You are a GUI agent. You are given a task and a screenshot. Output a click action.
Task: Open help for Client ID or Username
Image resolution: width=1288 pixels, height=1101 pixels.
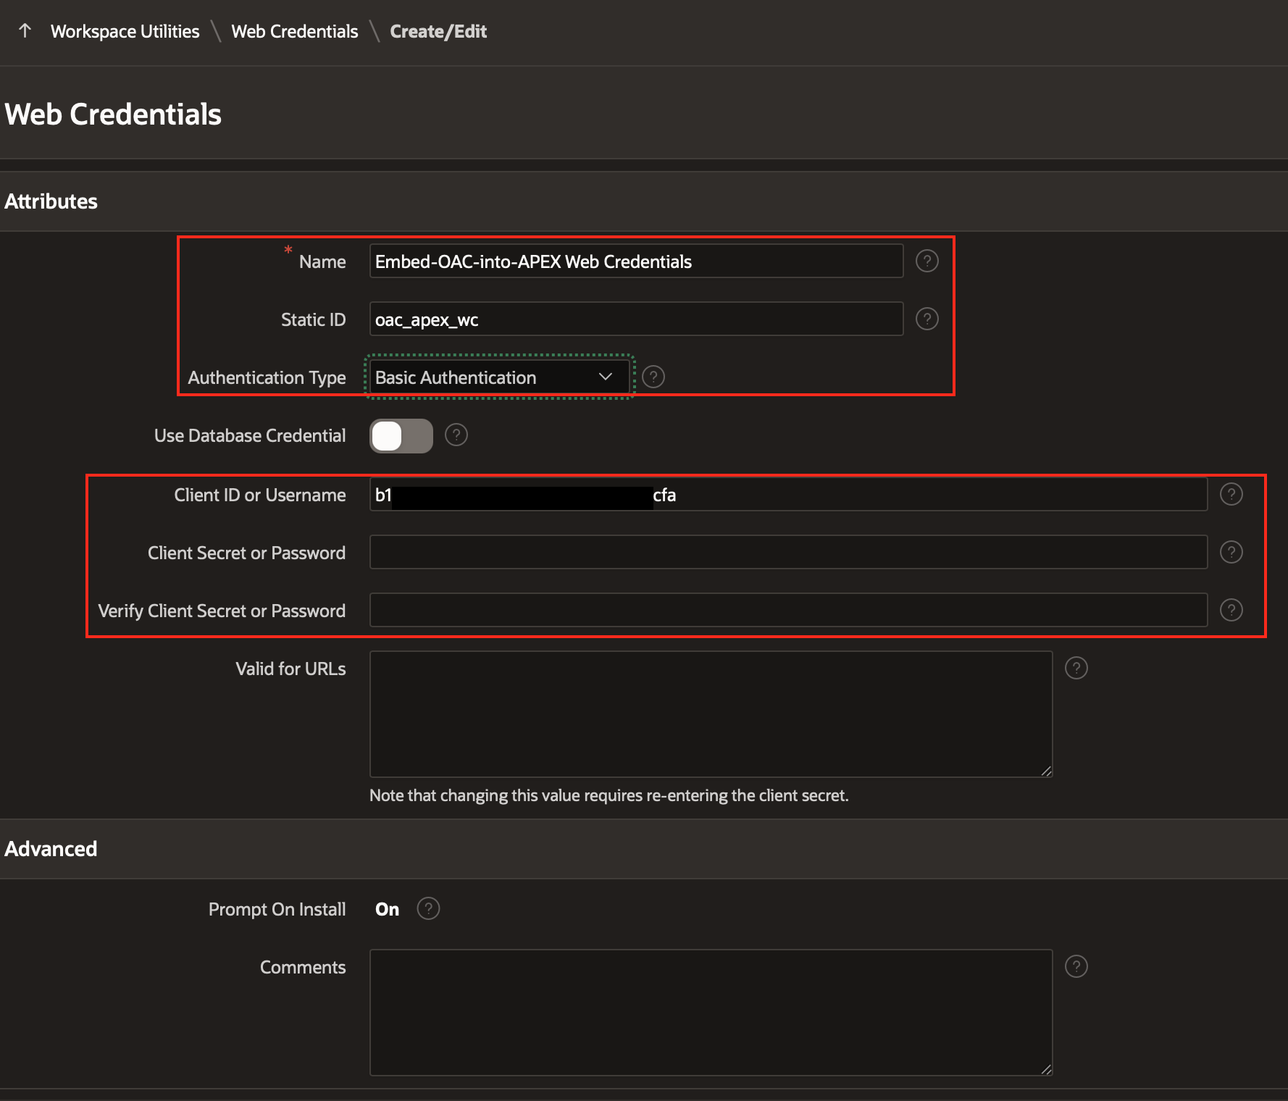click(x=1231, y=494)
